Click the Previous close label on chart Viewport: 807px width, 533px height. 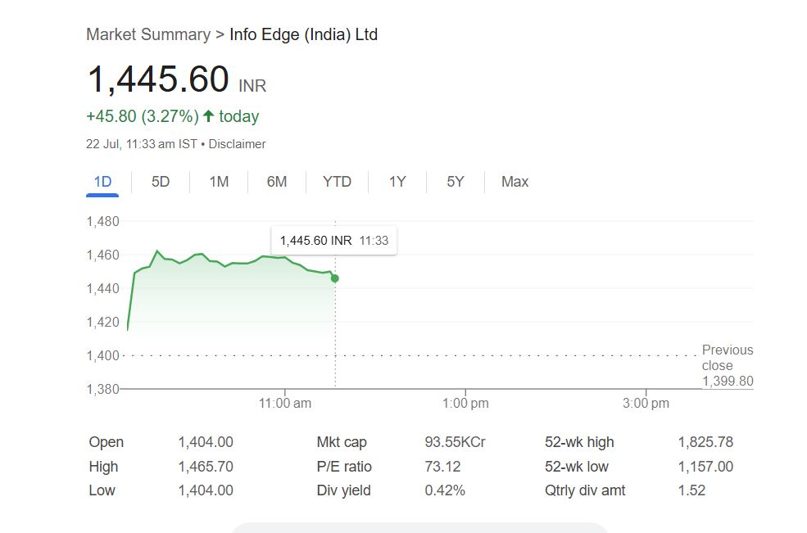[x=727, y=358]
